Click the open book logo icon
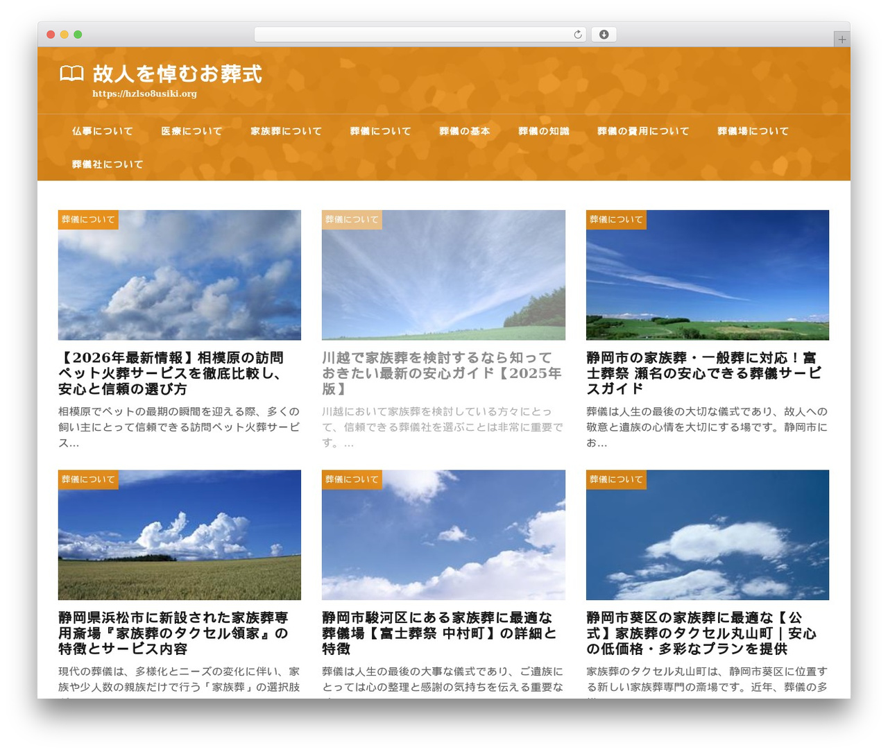The image size is (888, 752). tap(71, 74)
